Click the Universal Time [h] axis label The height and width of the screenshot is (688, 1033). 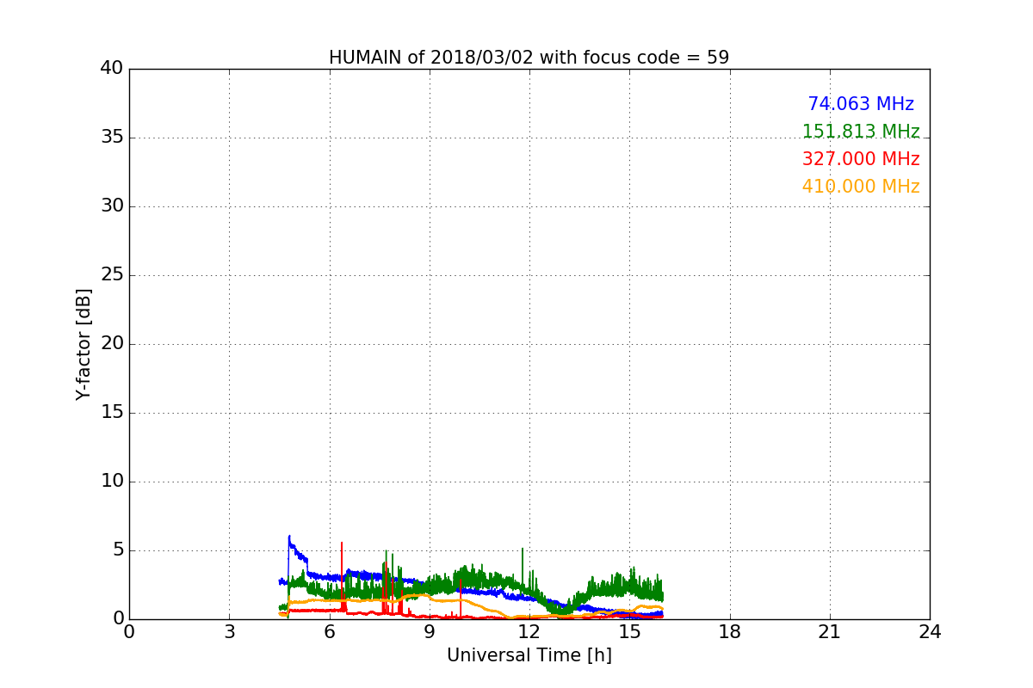pos(529,655)
